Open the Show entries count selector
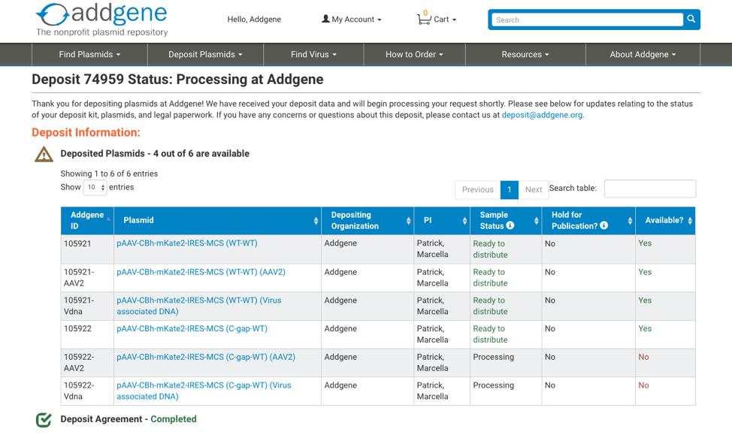The image size is (732, 444). point(95,187)
